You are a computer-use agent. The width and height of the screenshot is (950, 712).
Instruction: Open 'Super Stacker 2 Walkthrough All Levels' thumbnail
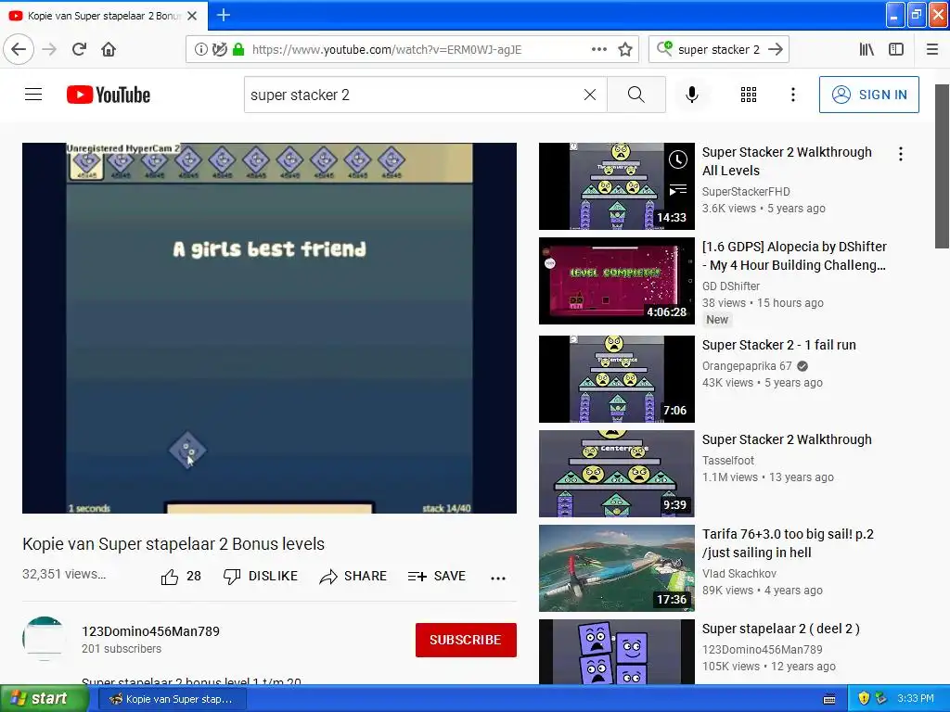pyautogui.click(x=616, y=186)
